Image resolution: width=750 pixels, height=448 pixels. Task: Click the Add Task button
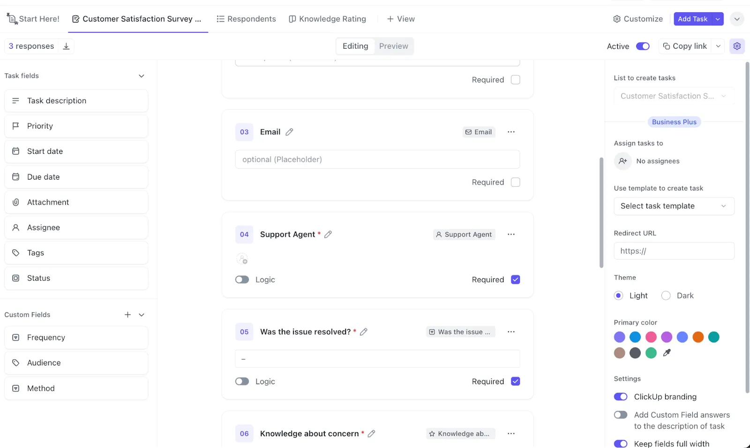(692, 19)
